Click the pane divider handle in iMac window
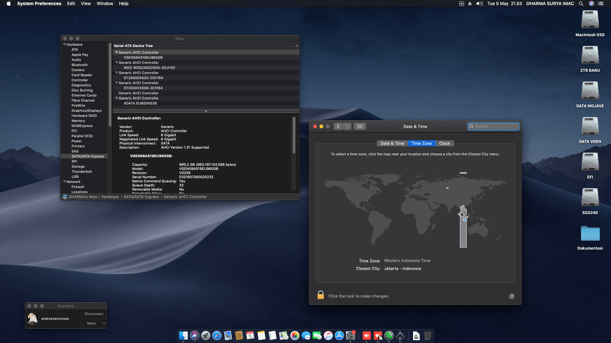The image size is (611, 343). tap(206, 111)
